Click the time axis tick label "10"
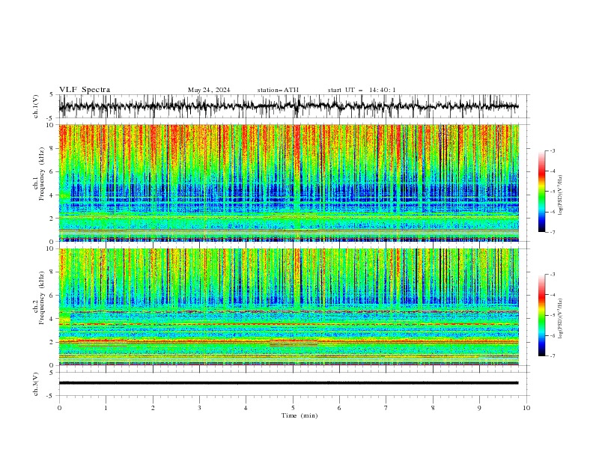 (526, 408)
